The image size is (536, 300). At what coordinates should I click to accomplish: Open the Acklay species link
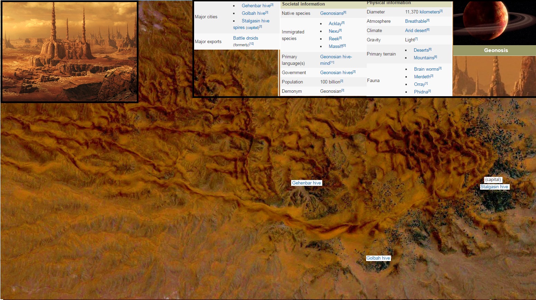coord(335,24)
